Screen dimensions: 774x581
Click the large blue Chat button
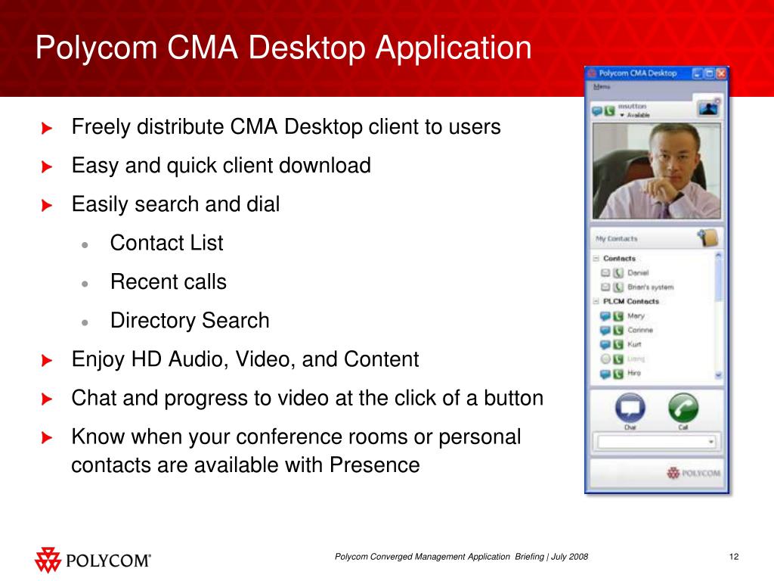[x=630, y=409]
